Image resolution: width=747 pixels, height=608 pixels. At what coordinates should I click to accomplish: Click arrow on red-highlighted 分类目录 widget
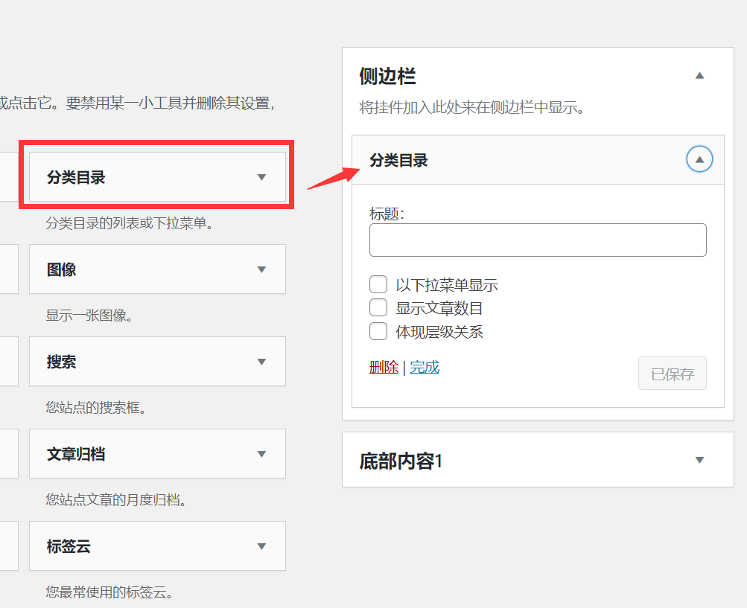pyautogui.click(x=261, y=177)
